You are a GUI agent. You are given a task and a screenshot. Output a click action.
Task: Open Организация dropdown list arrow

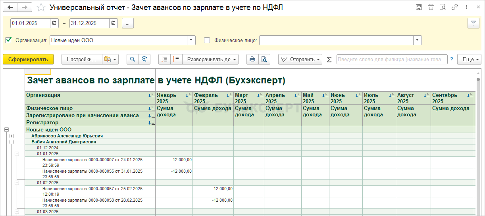tap(191, 40)
